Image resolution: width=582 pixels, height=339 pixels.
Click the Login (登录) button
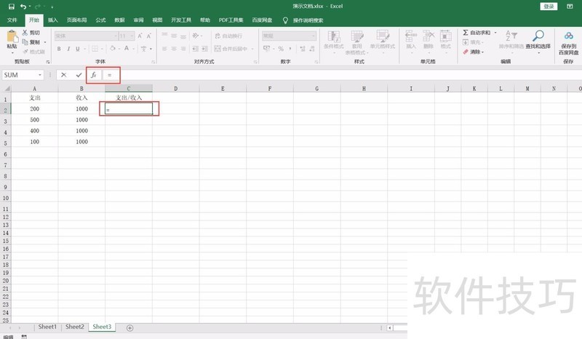tap(549, 7)
